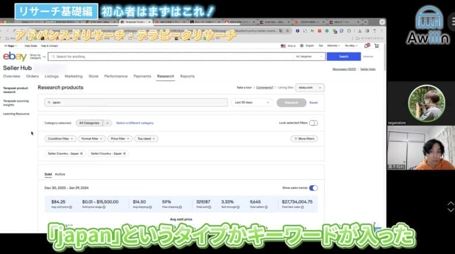Open Last 30 days date dropdown

pyautogui.click(x=252, y=103)
